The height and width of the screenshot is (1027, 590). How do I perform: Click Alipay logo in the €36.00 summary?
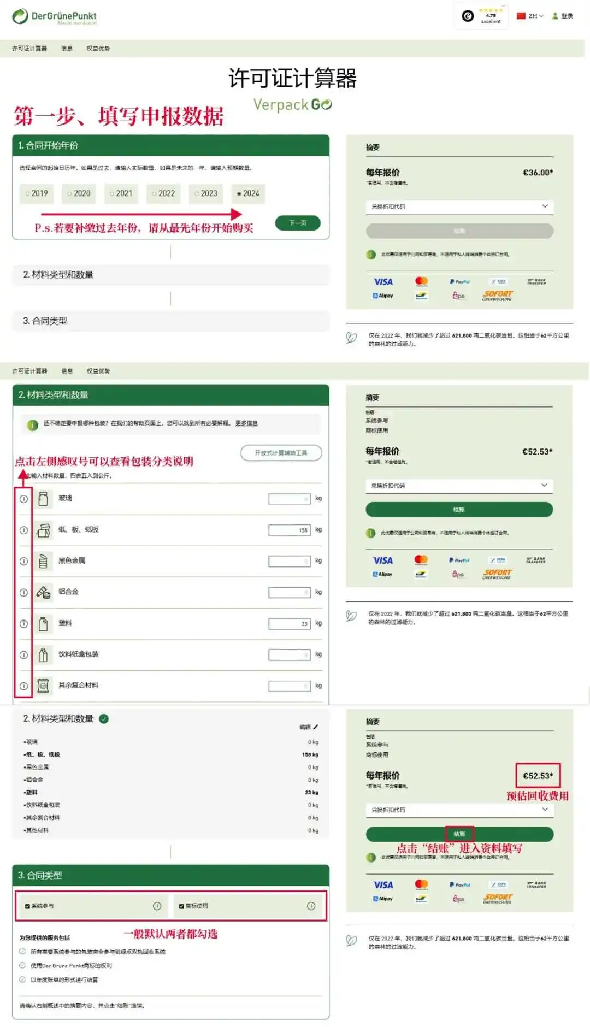point(382,296)
